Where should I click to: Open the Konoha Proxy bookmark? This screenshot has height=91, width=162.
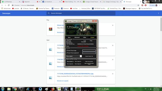[x=114, y=9]
